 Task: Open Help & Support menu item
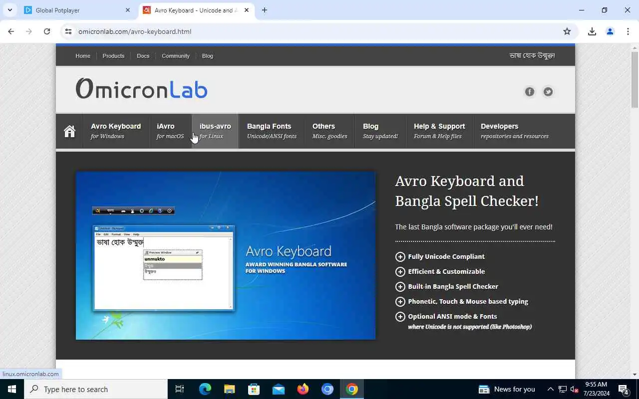click(x=439, y=131)
